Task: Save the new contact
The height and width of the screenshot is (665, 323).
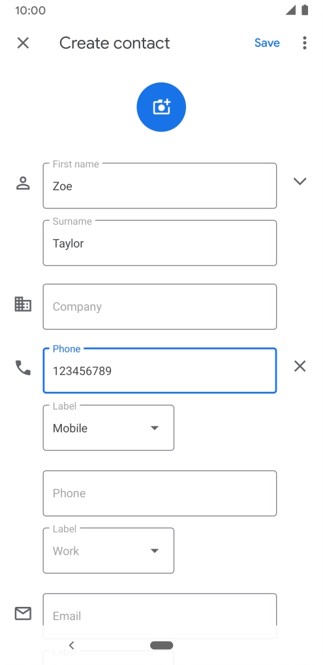Action: click(267, 43)
